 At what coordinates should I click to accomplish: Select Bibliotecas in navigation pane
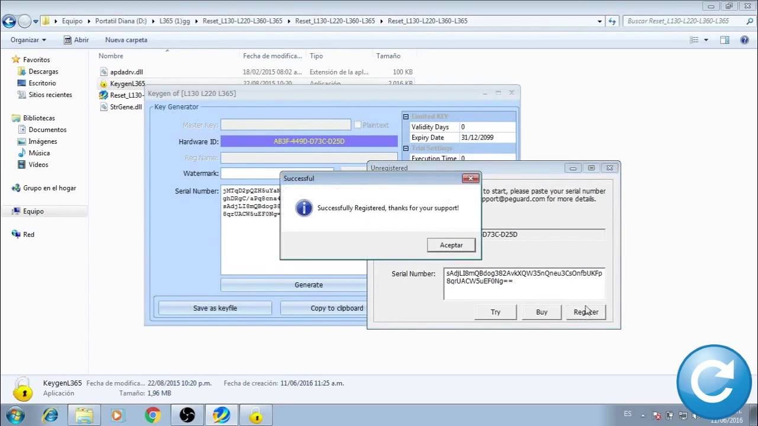38,118
